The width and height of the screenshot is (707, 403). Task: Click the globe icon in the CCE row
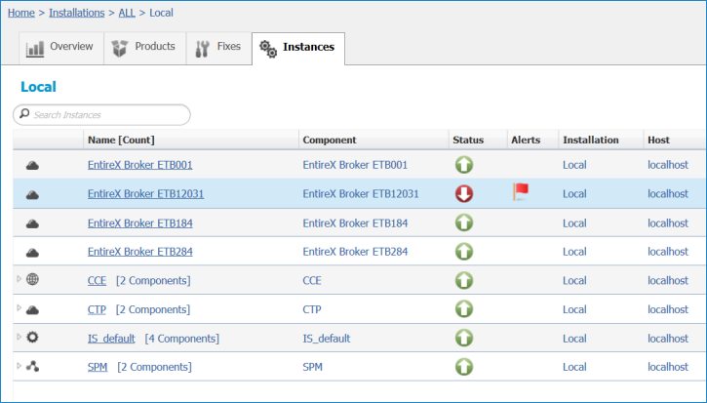pos(32,279)
